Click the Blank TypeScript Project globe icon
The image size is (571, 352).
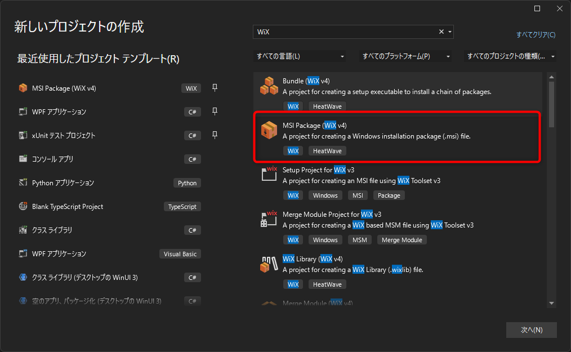pyautogui.click(x=23, y=206)
